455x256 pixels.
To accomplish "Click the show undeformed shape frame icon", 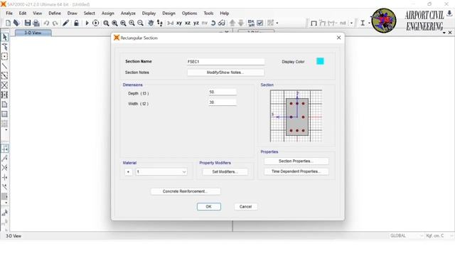I will coord(314,23).
